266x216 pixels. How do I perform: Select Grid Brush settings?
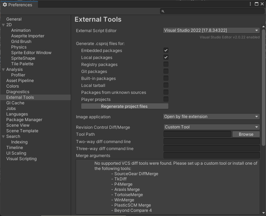[x=21, y=42]
